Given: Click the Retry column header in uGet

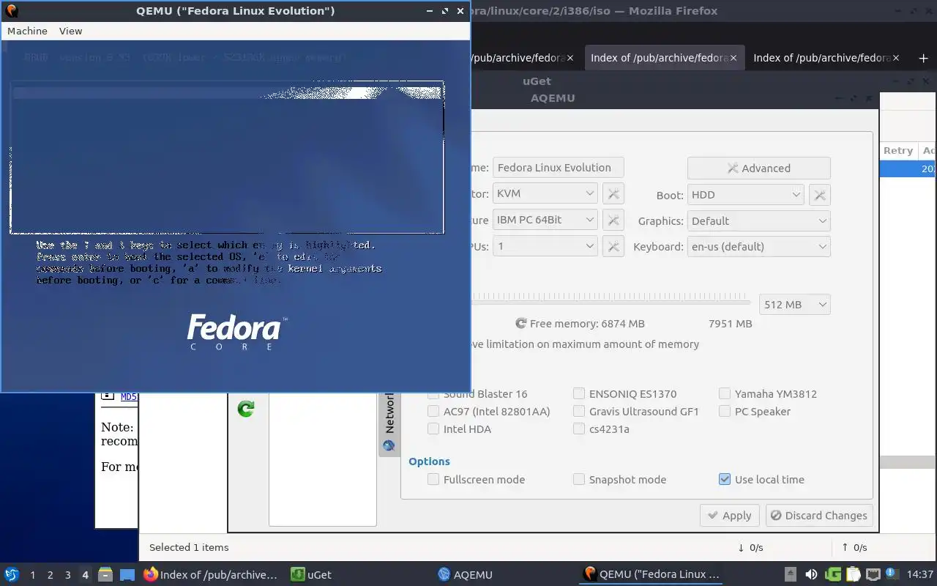Looking at the screenshot, I should (x=898, y=150).
